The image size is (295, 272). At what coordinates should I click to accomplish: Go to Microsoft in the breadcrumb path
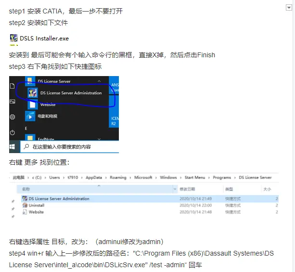coord(143,178)
